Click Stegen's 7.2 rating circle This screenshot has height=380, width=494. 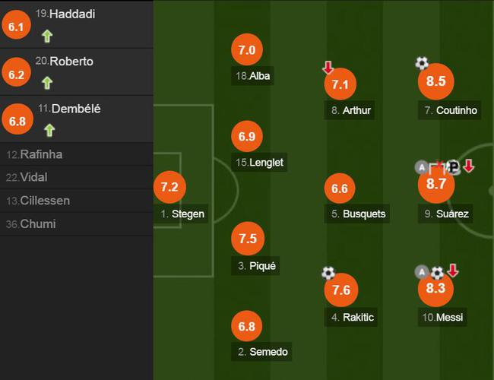169,186
